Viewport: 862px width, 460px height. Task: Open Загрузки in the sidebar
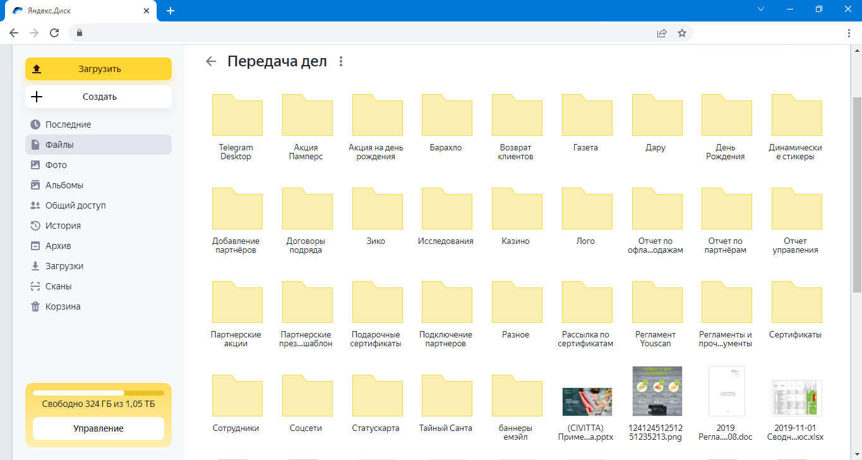pyautogui.click(x=99, y=266)
